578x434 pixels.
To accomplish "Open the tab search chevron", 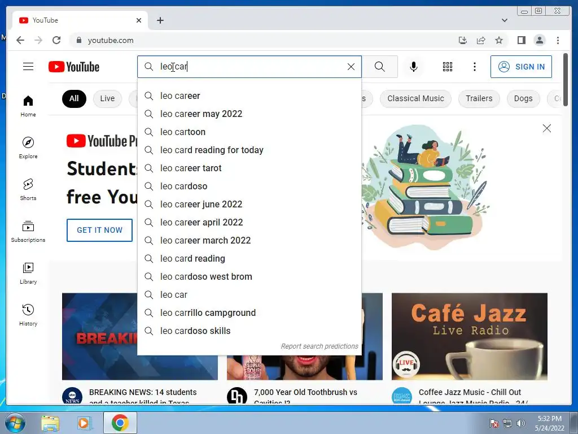I will (504, 20).
